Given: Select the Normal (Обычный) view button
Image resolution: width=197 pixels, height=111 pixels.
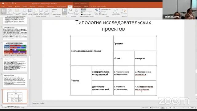Looking at the screenshot, I should (3, 12).
